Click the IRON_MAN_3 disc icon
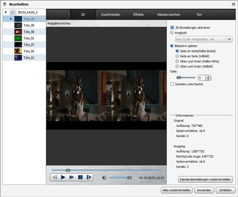Screen dimensions: 238x197 pos(13,12)
